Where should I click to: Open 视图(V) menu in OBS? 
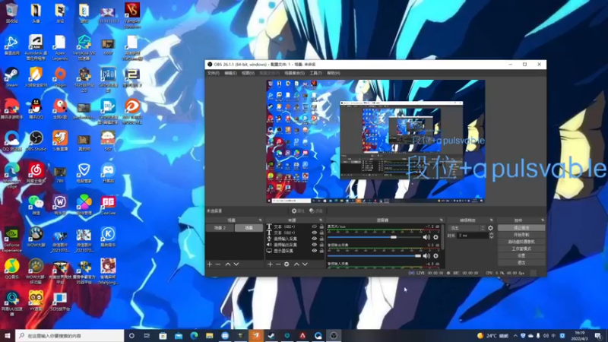pos(249,73)
